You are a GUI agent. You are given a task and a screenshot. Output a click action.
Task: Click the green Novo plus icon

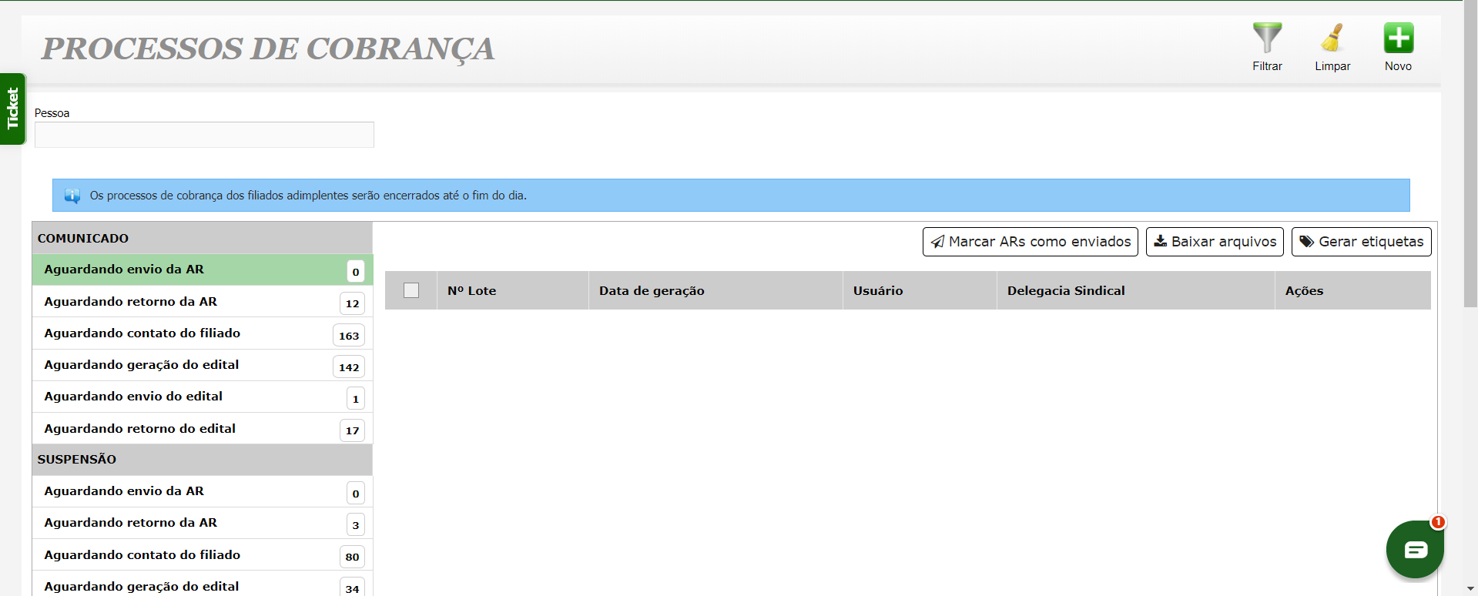tap(1398, 39)
